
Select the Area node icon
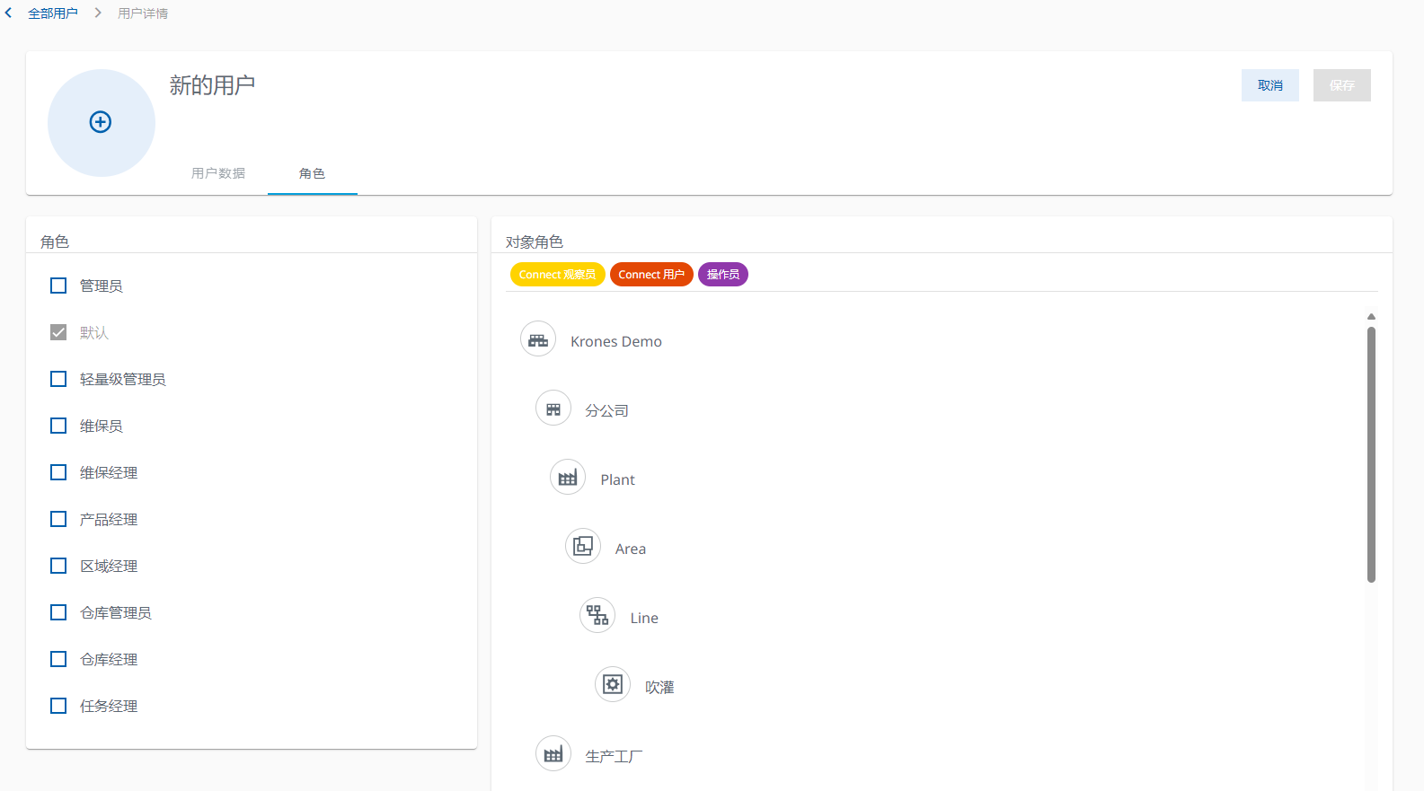pos(583,546)
